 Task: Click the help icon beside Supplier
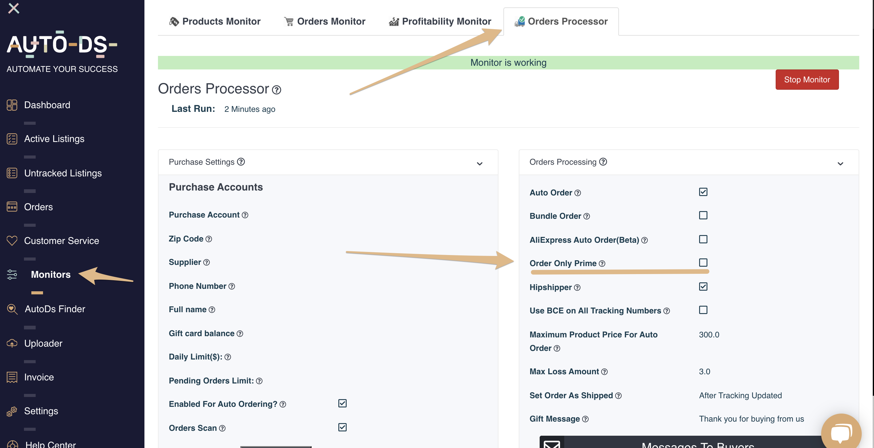point(206,262)
